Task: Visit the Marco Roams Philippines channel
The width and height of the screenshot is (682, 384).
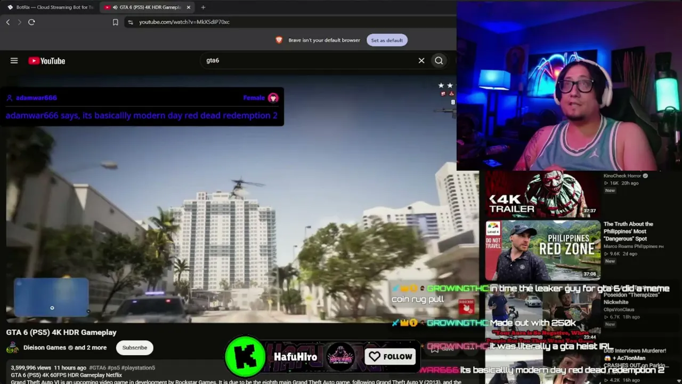Action: coord(634,246)
